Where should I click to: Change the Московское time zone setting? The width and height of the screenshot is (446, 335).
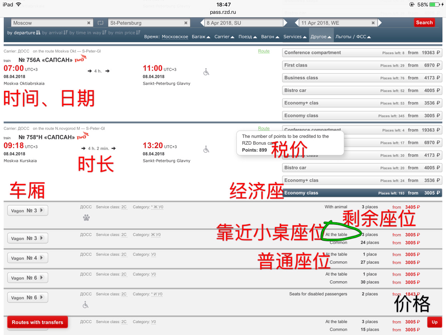[x=175, y=37]
